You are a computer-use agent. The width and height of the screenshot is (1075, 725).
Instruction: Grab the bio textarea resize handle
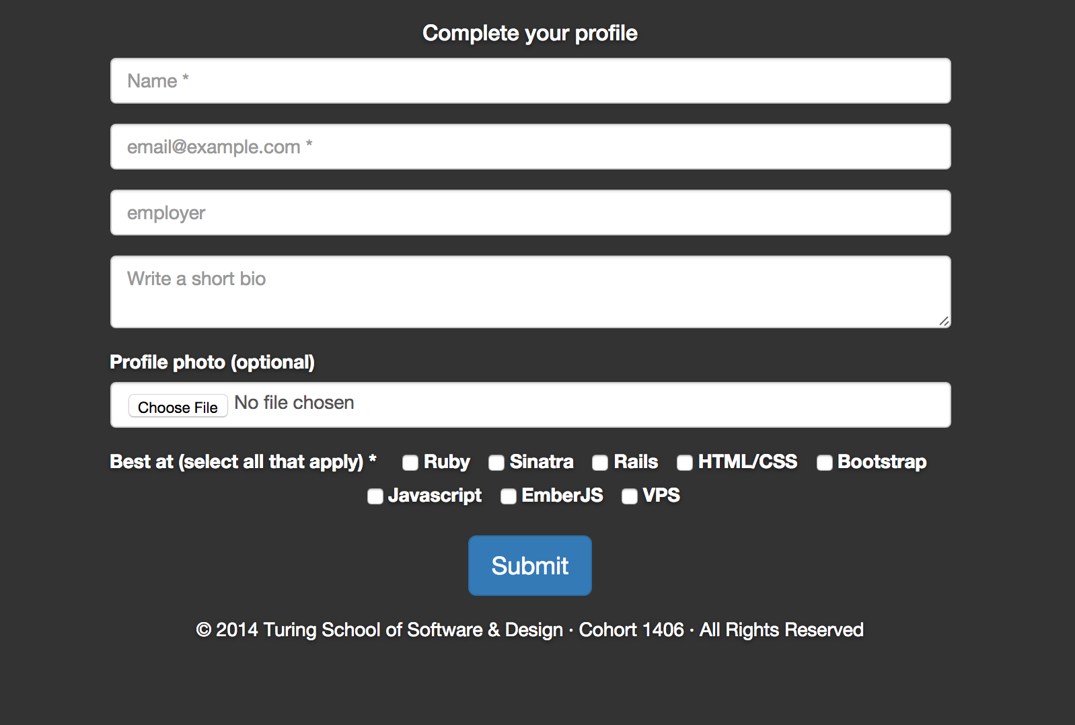944,321
